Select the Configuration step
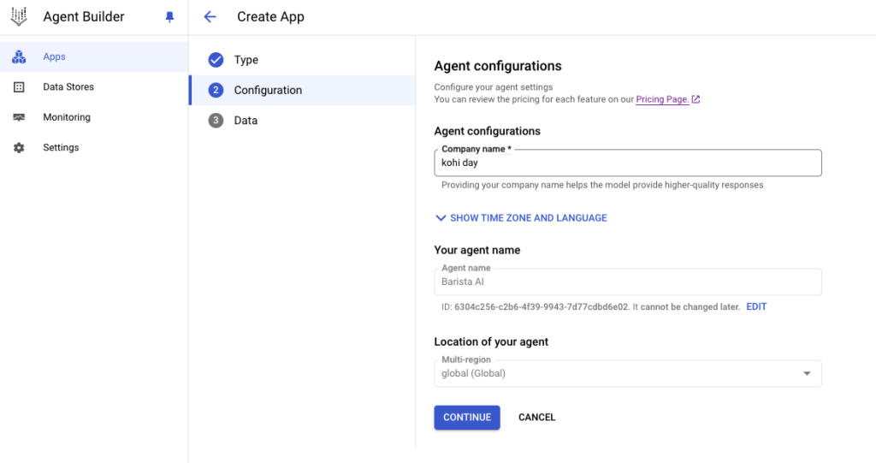 [x=302, y=90]
